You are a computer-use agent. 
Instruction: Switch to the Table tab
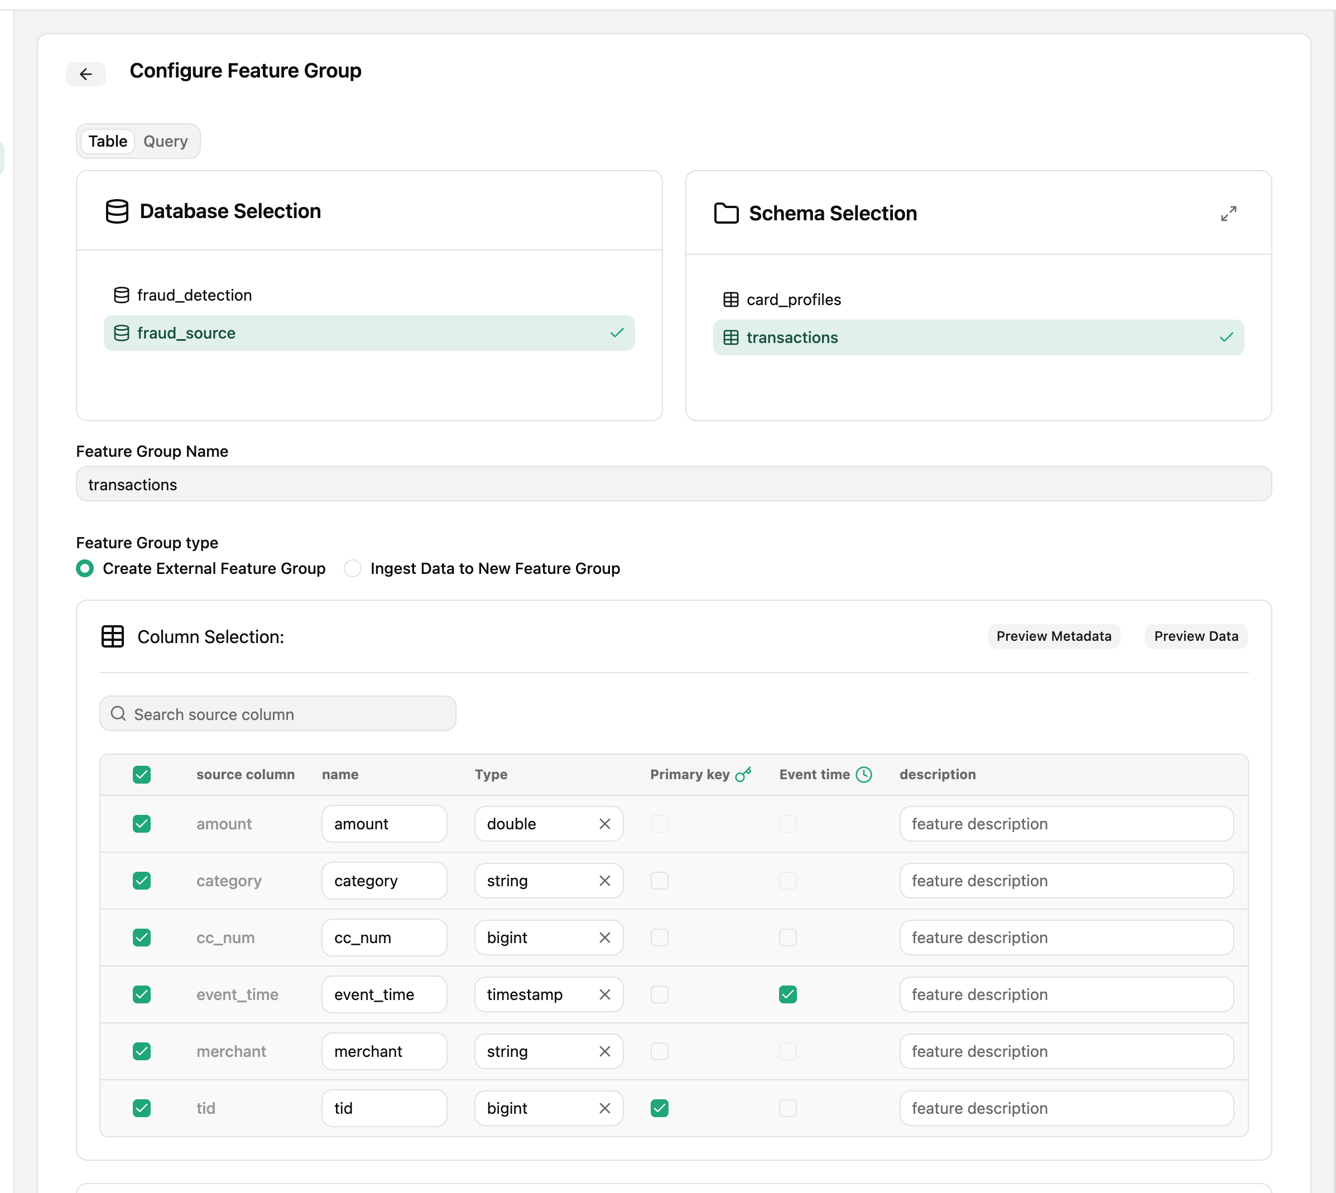[108, 141]
